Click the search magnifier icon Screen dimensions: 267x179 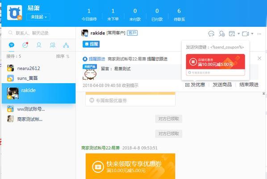point(10,33)
